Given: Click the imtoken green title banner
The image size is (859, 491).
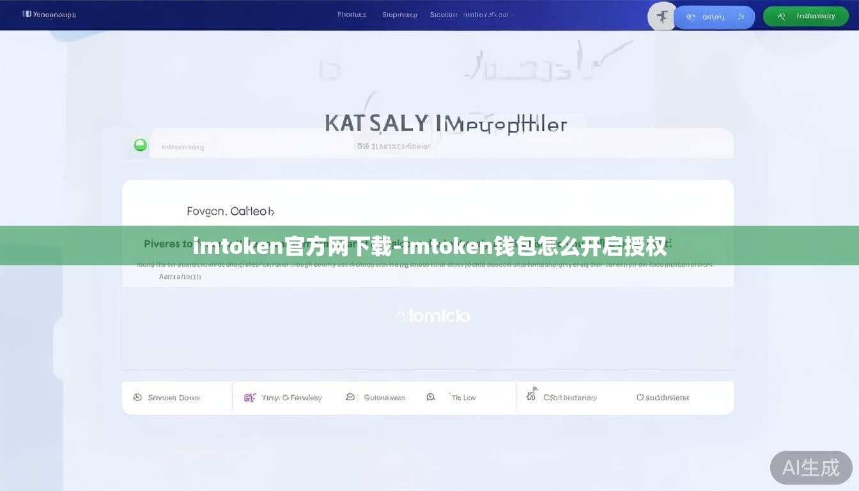Looking at the screenshot, I should tap(429, 245).
